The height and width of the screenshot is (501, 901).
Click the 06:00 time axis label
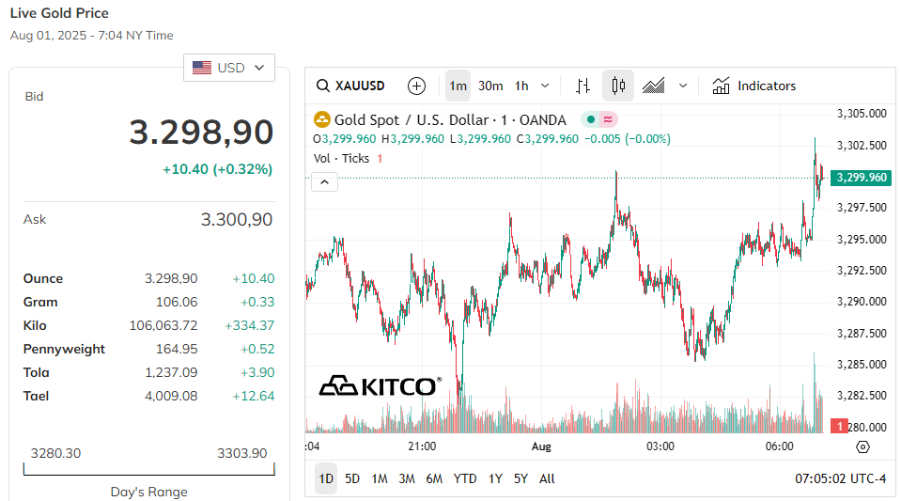pos(779,446)
